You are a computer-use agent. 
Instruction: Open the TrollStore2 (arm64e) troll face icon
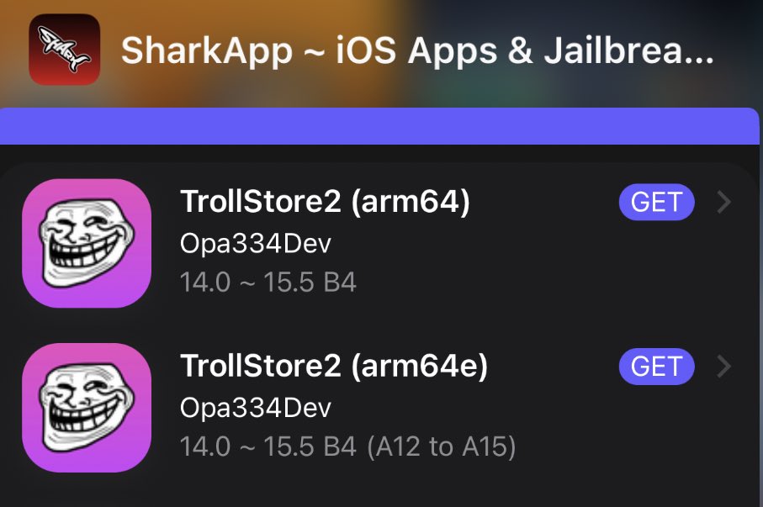[x=87, y=408]
